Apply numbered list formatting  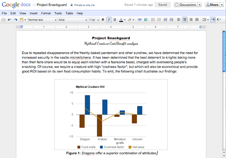pos(153,20)
